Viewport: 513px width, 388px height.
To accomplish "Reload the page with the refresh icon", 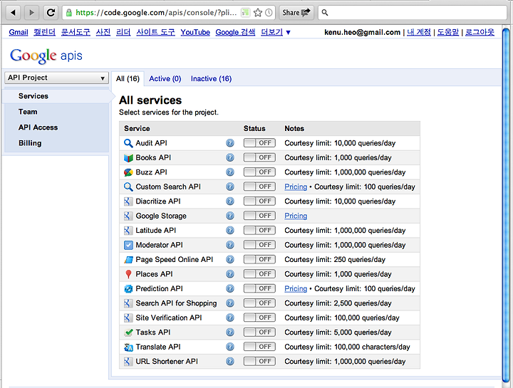I will click(51, 13).
